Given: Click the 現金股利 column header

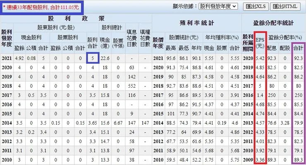Looking at the screenshot, I should (x=31, y=37).
